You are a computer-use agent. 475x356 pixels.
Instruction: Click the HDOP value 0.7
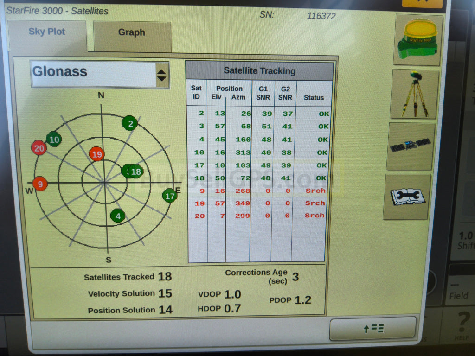pos(233,308)
